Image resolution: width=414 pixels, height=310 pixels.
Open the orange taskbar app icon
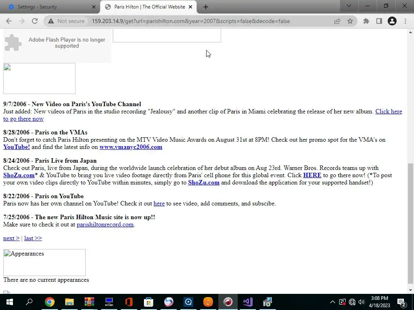tap(208, 302)
